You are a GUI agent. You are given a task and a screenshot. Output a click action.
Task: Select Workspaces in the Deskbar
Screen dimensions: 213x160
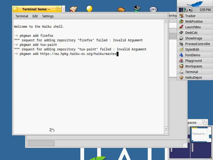pos(195,66)
